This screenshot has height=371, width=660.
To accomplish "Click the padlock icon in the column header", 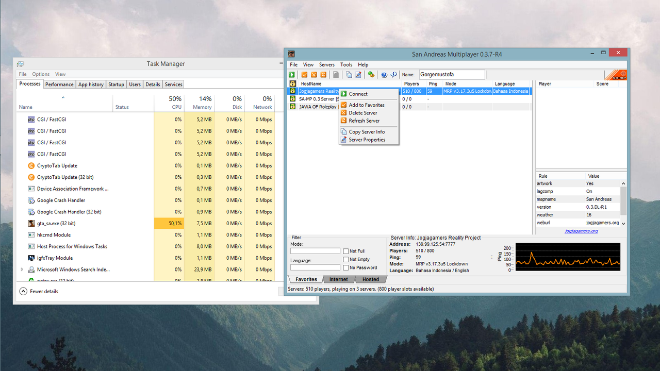I will pos(292,83).
